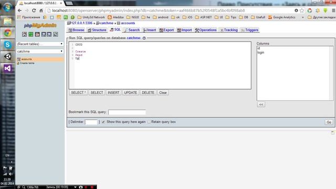Image resolution: width=336 pixels, height=189 pixels.
Task: Run the query with the Go button
Action: 329,122
